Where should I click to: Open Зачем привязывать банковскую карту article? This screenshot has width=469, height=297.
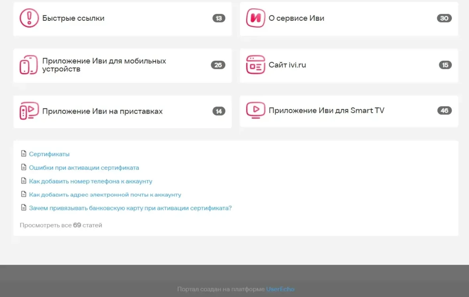point(130,208)
